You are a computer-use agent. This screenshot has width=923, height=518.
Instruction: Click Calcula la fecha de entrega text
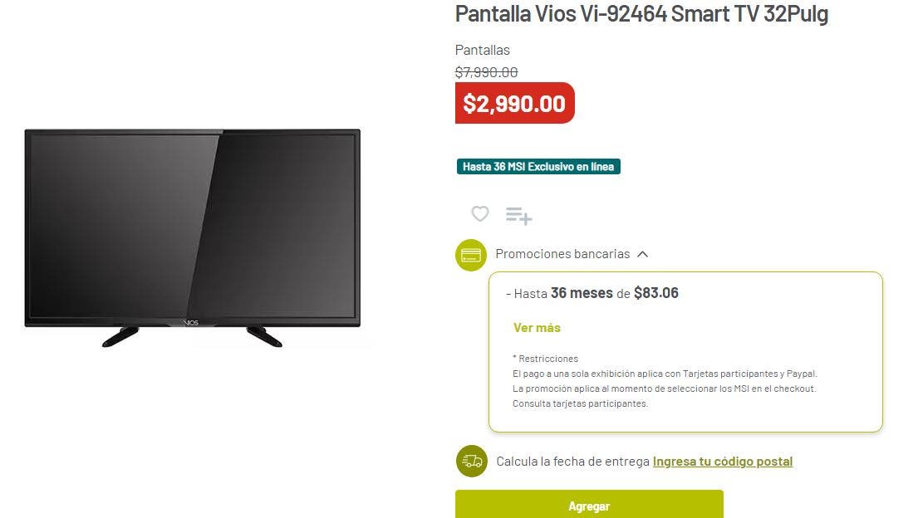pyautogui.click(x=572, y=462)
